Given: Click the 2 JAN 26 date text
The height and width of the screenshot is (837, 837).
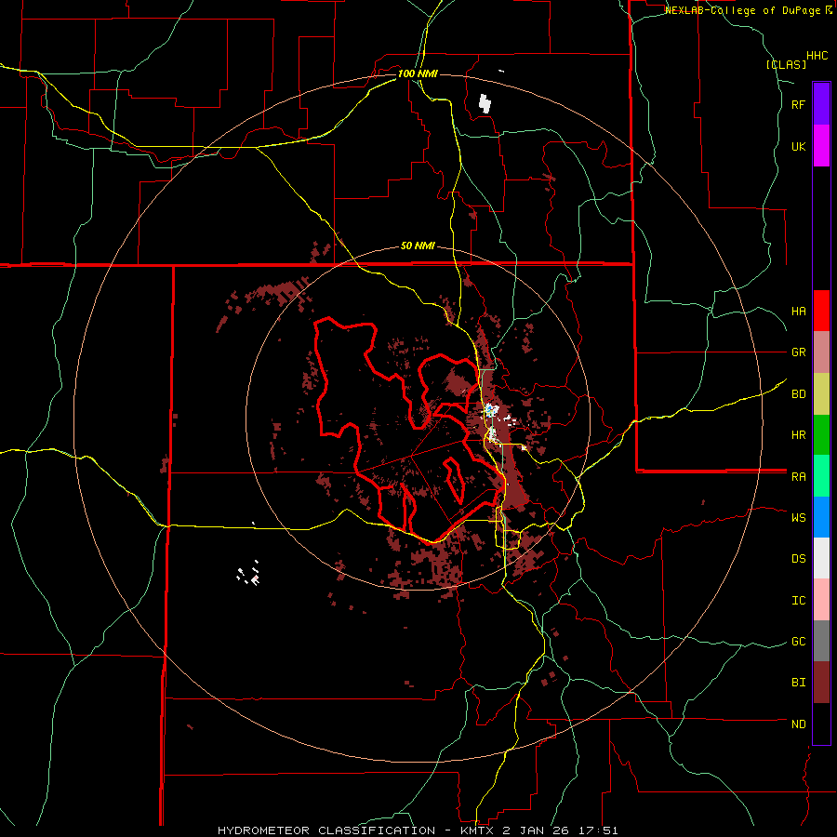Looking at the screenshot, I should click(x=538, y=830).
